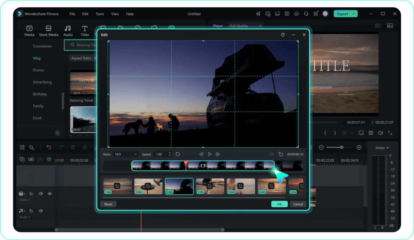Click the mark in bracket icon
Viewport: 414px width, 240px height.
(325, 133)
